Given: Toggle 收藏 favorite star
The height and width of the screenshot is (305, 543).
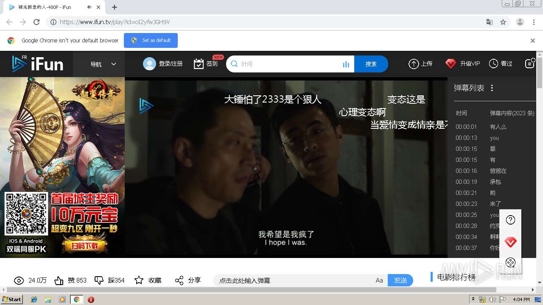Looking at the screenshot, I should (139, 280).
